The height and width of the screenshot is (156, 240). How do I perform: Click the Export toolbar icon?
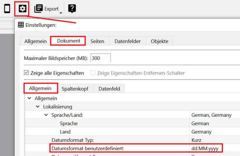point(39,9)
